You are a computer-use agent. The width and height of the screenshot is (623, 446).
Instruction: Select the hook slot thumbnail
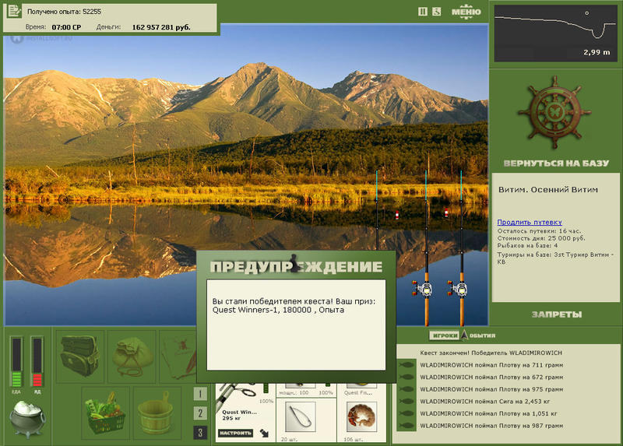pyautogui.click(x=301, y=416)
